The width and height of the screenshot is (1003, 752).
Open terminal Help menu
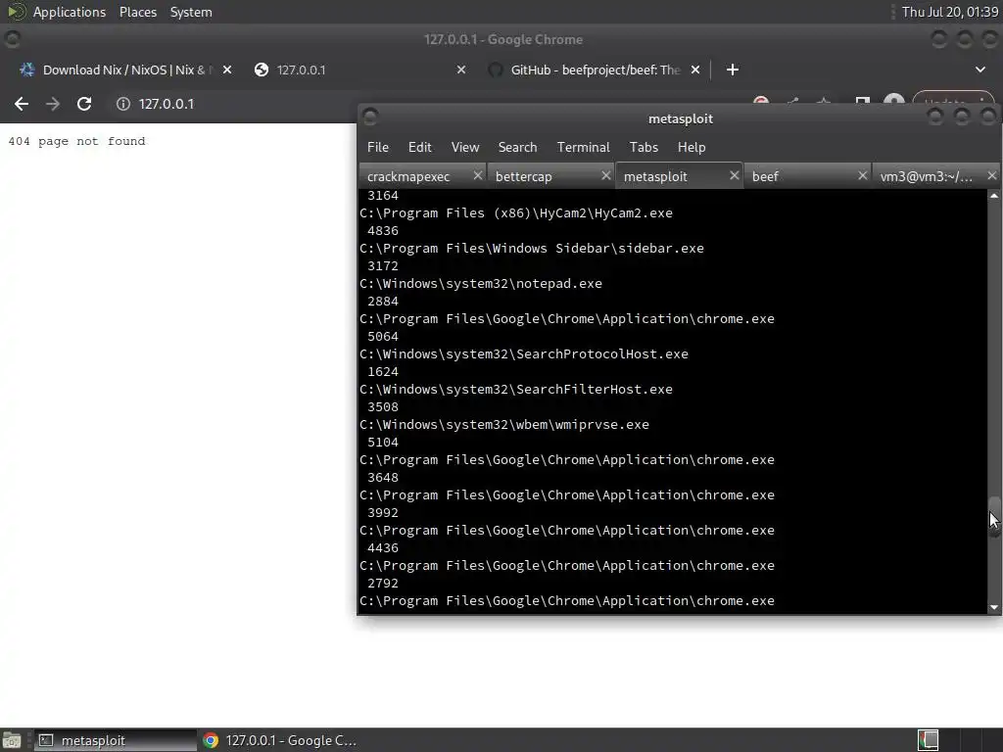692,147
